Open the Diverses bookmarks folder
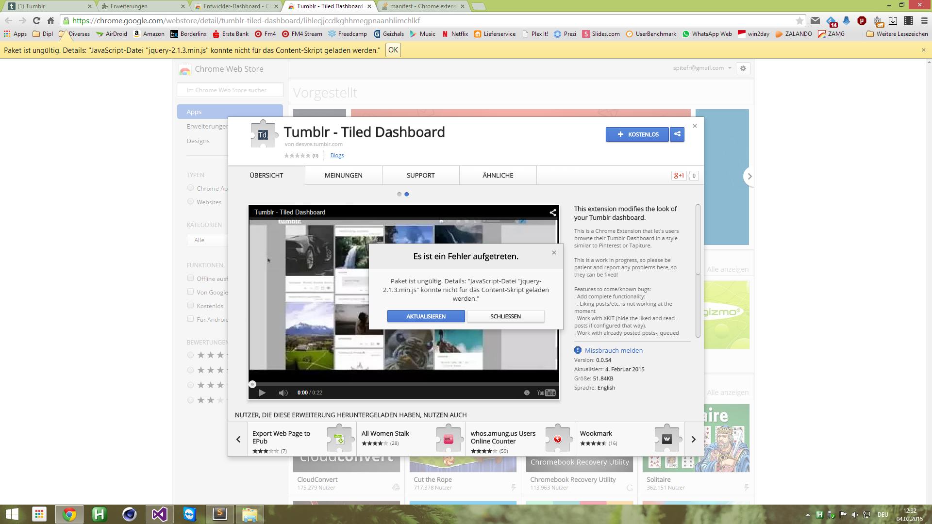 [74, 34]
